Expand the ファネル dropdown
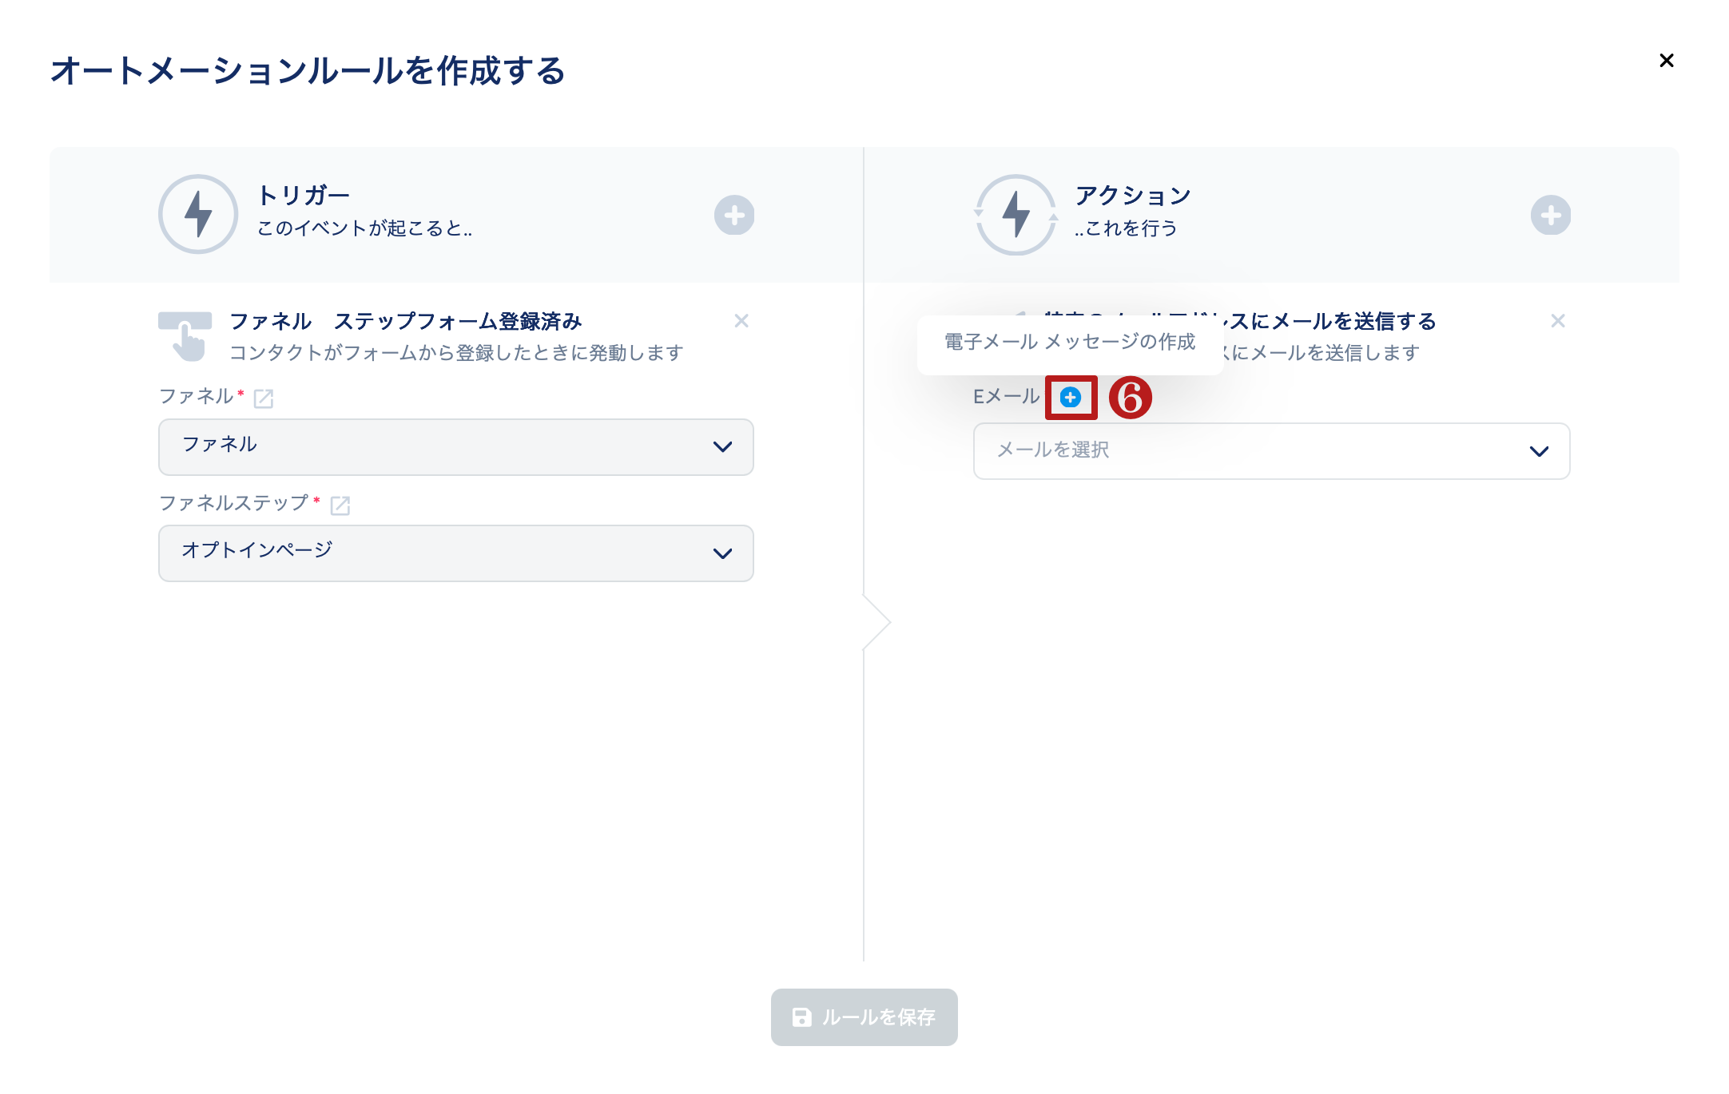1729x1094 pixels. tap(455, 446)
